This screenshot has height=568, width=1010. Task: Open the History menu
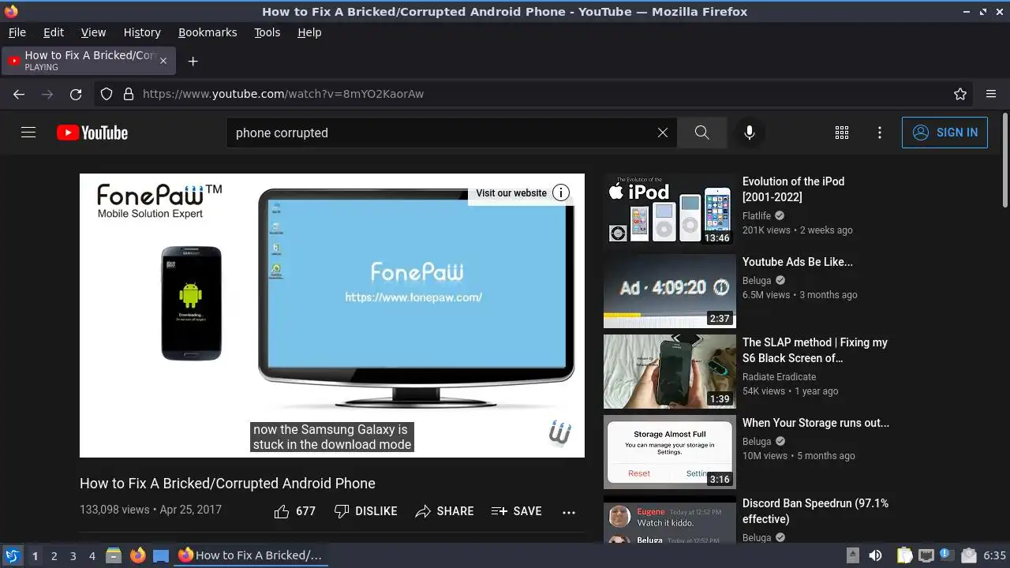coord(142,32)
